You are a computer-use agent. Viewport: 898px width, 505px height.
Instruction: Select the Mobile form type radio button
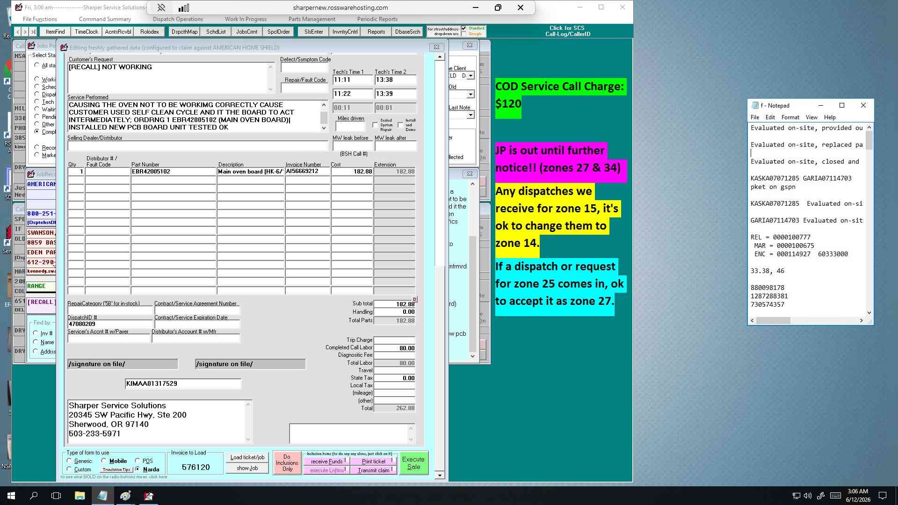[104, 461]
